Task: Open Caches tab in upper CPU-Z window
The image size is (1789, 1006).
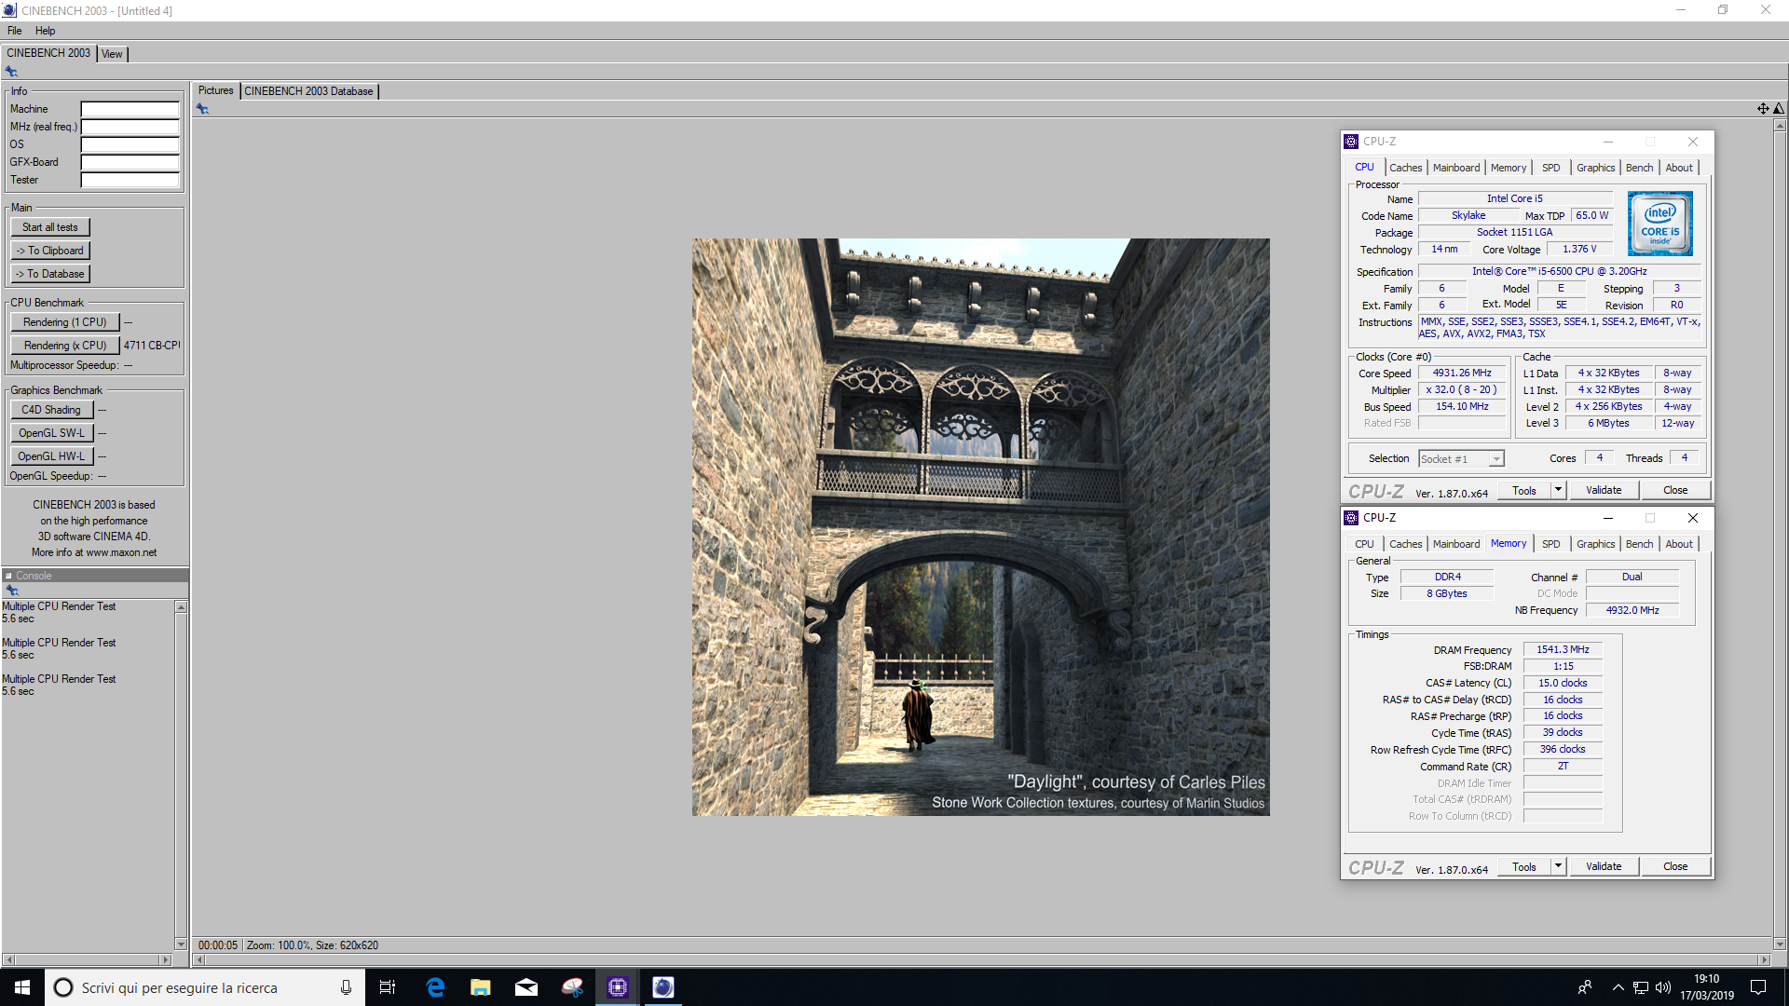Action: [x=1406, y=168]
